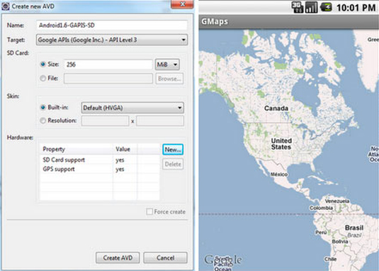Viewport: 379px width, 271px height.
Task: Click the AVD Name input field
Action: (x=112, y=26)
